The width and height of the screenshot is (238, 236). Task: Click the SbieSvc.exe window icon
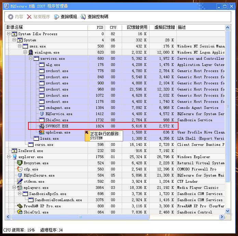click(x=42, y=120)
